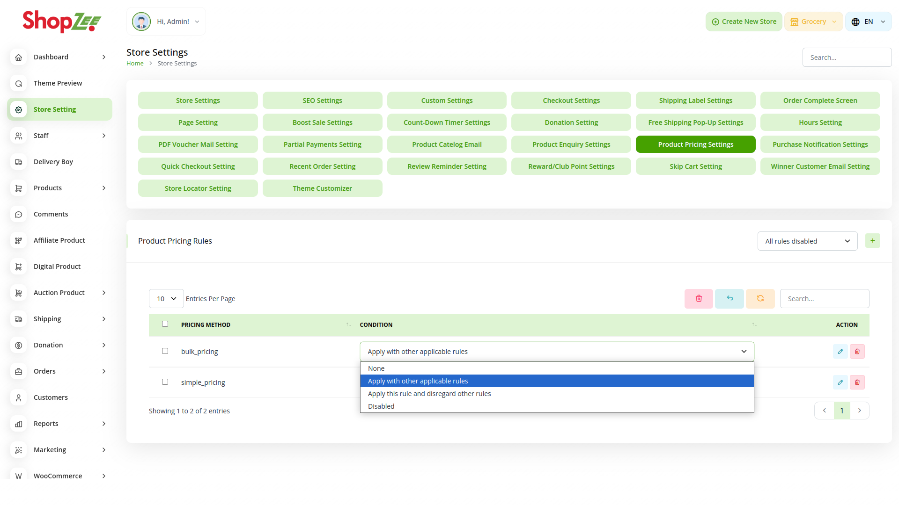Open the 10 entries per page dropdown
The width and height of the screenshot is (899, 505).
tap(166, 298)
